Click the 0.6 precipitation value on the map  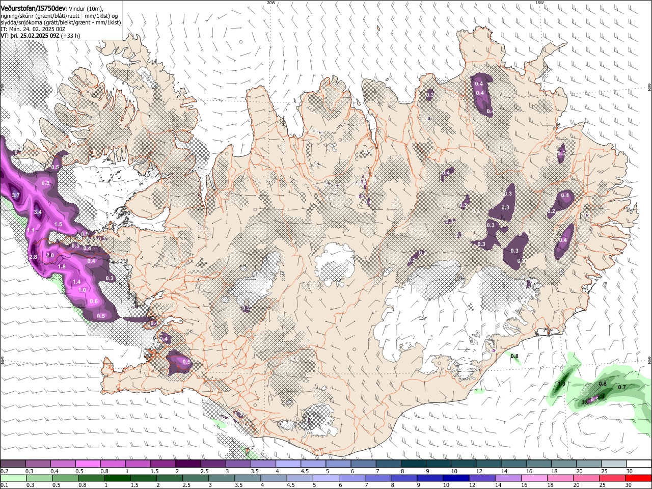(94, 301)
